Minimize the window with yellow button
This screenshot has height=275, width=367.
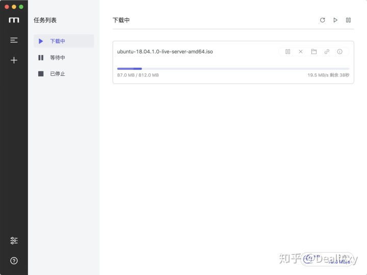[x=14, y=7]
